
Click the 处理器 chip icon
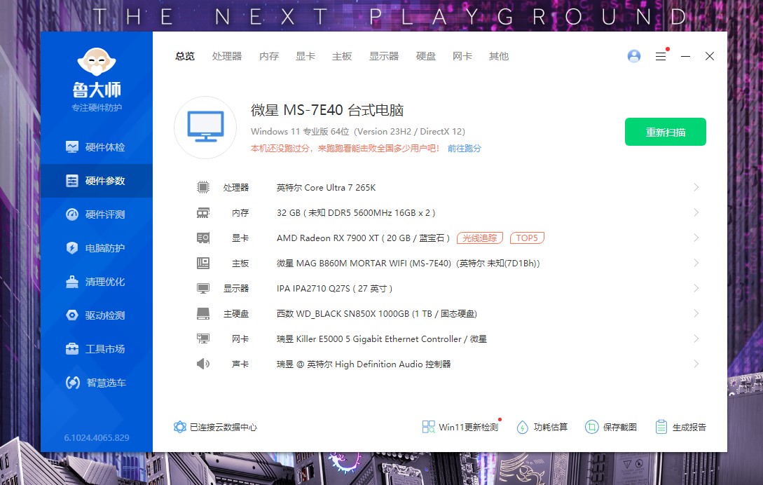(203, 187)
